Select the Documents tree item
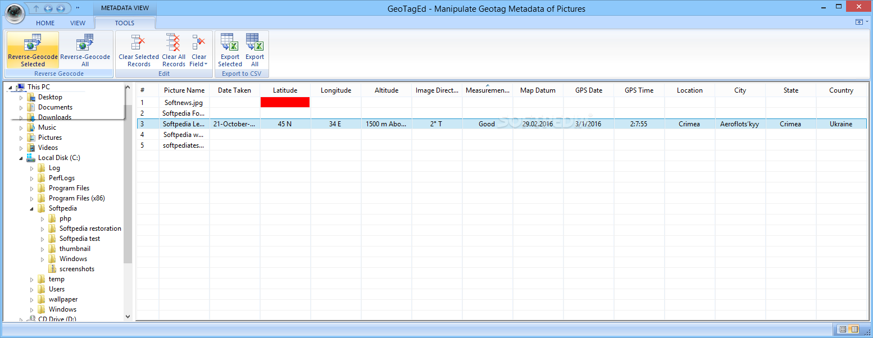Viewport: 873px width, 338px height. click(55, 107)
